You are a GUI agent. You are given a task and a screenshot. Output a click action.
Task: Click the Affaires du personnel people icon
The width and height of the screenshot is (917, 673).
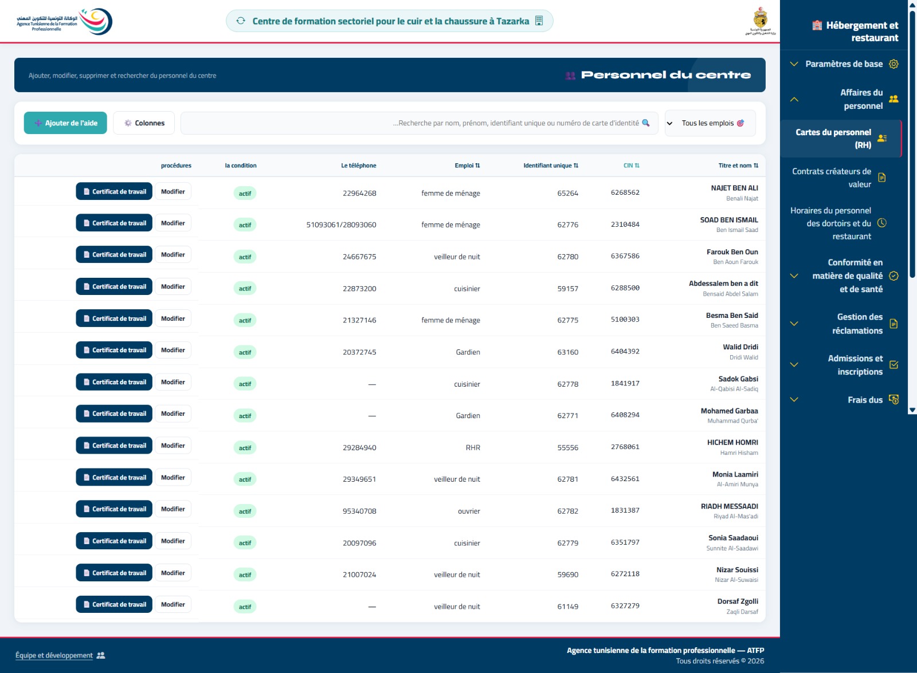click(894, 99)
